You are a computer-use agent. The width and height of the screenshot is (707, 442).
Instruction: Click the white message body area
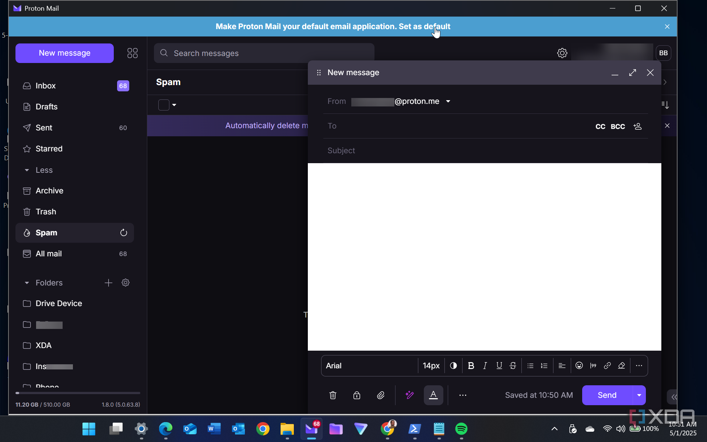click(x=485, y=257)
